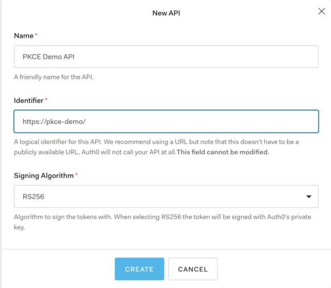
Task: Click the required asterisk beside Signing Algorithm
Action: [77, 174]
